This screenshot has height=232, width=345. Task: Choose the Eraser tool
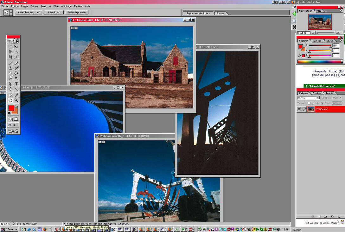click(x=10, y=73)
